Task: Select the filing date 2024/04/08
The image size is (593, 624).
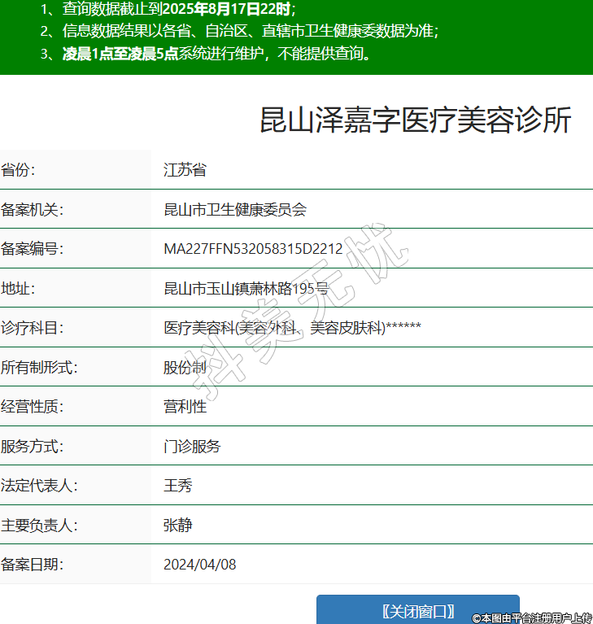Action: [x=200, y=565]
